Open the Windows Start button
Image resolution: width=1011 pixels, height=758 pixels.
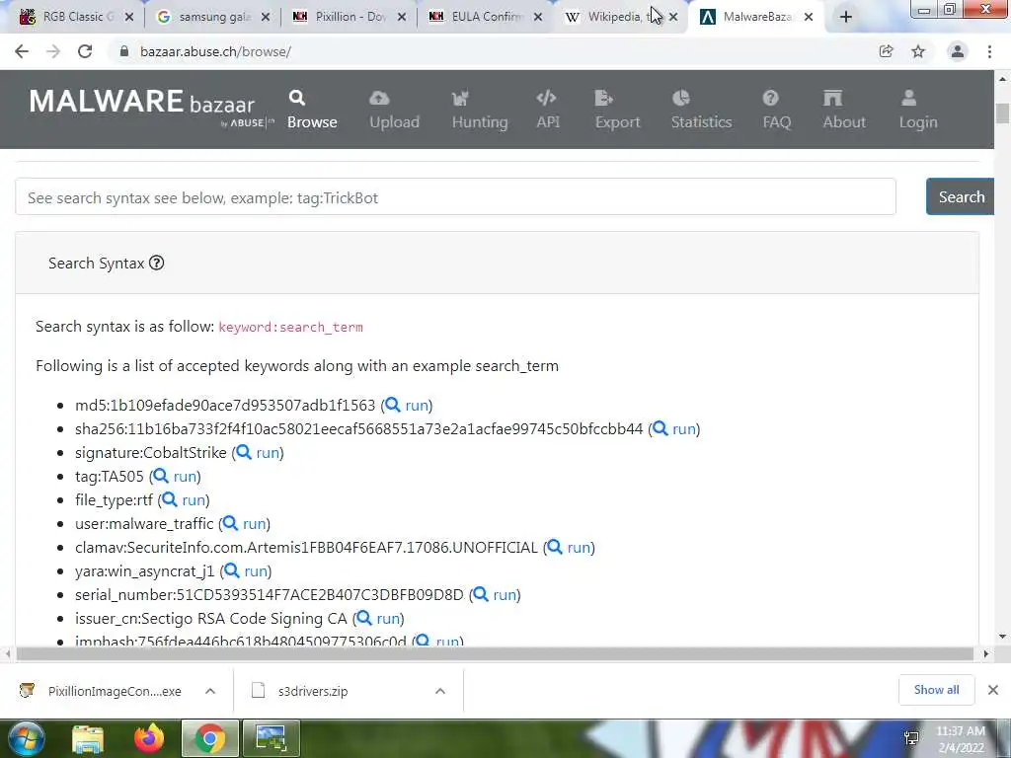coord(26,738)
